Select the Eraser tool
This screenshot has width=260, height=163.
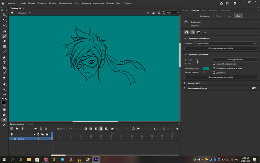tap(4, 41)
